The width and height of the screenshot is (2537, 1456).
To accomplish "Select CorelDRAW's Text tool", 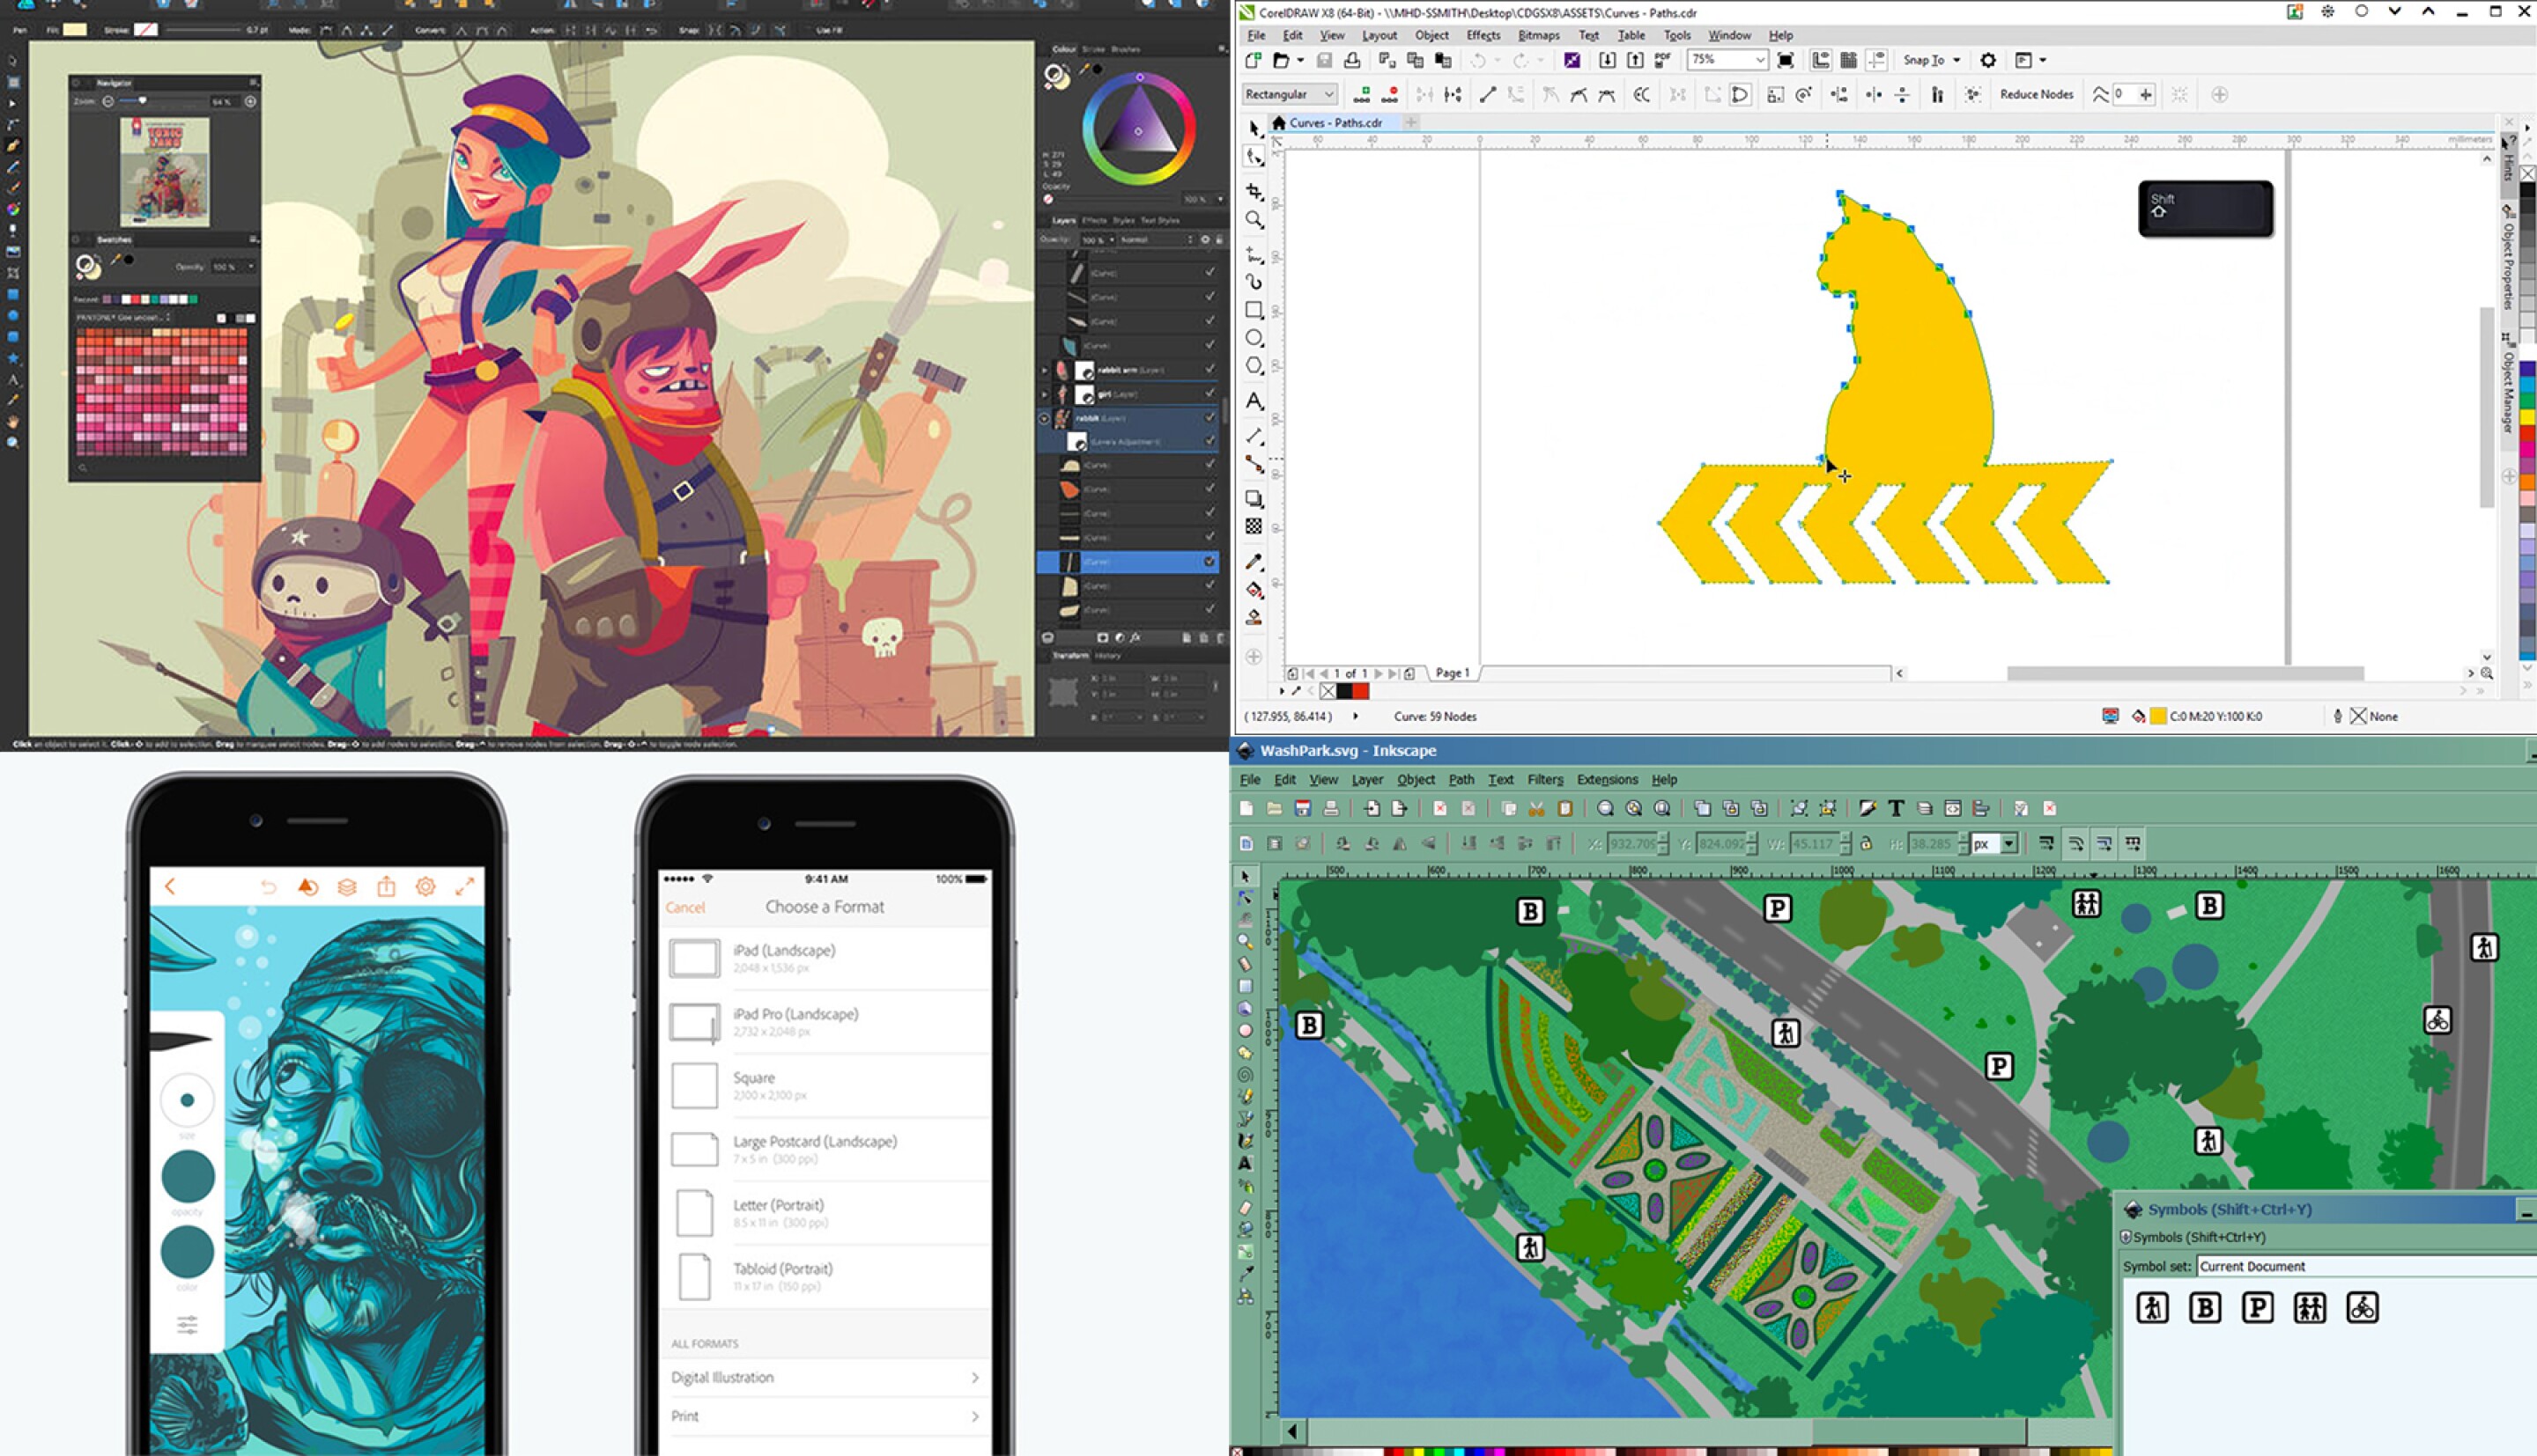I will click(x=1254, y=401).
